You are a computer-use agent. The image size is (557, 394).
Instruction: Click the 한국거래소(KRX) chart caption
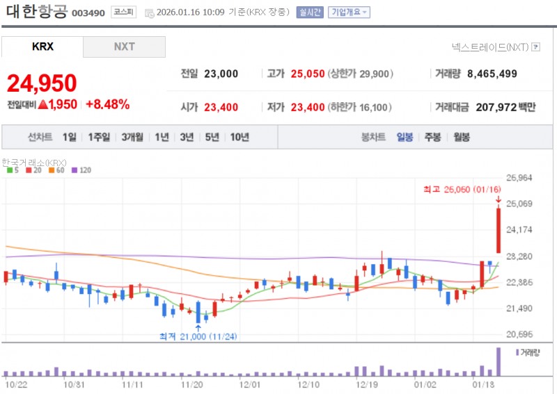tap(33, 163)
